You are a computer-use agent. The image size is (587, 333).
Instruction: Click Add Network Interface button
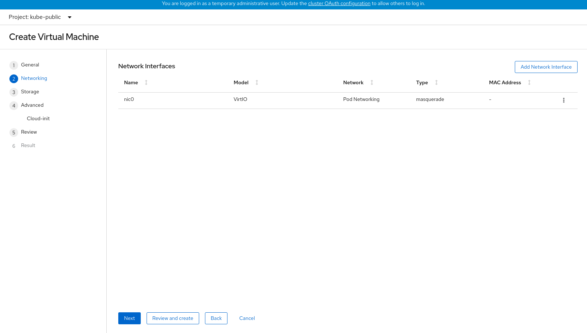pyautogui.click(x=546, y=67)
